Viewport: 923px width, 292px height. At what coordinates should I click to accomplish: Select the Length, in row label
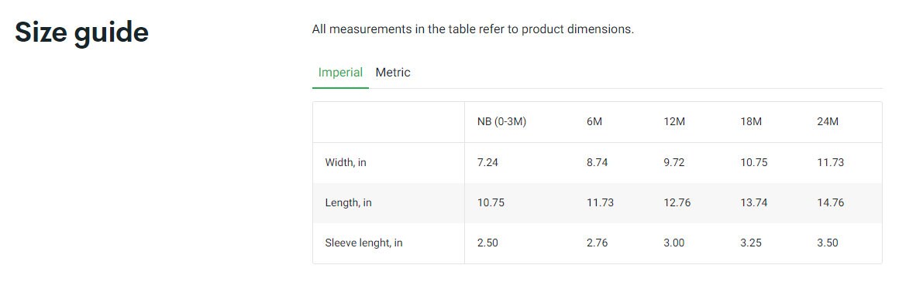click(x=349, y=203)
